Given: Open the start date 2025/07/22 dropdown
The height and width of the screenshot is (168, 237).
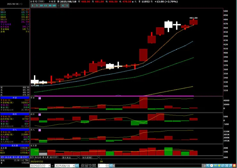Looking at the screenshot, I should pyautogui.click(x=49, y=166).
